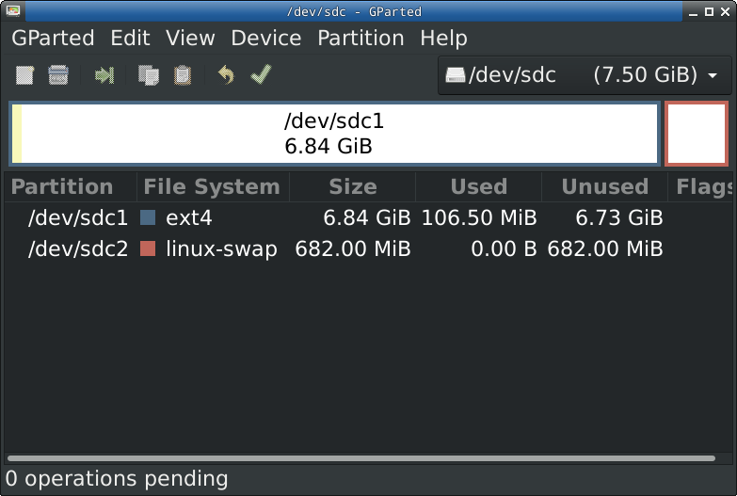
Task: Select the red-bordered swap block in the disk map
Action: (x=697, y=134)
